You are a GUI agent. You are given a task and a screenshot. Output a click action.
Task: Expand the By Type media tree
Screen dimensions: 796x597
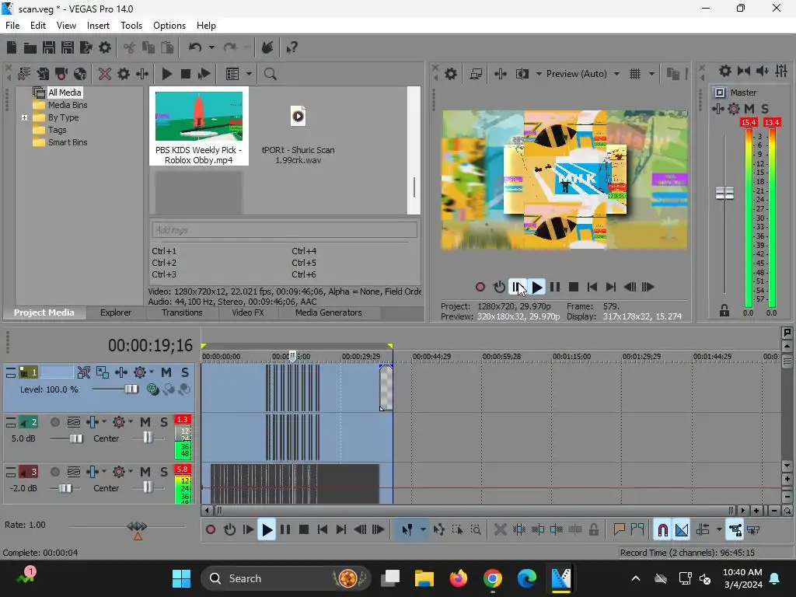(x=24, y=118)
